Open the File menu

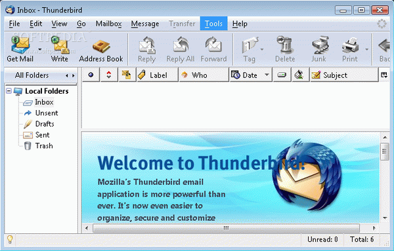click(14, 24)
